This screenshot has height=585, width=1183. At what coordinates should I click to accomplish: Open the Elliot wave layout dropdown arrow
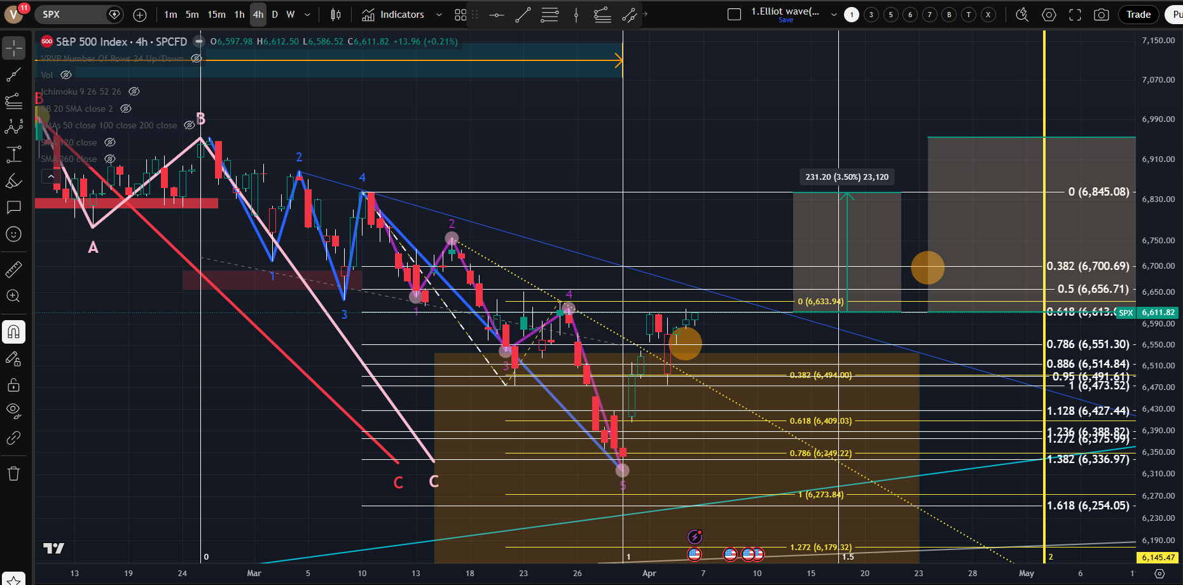pyautogui.click(x=834, y=15)
